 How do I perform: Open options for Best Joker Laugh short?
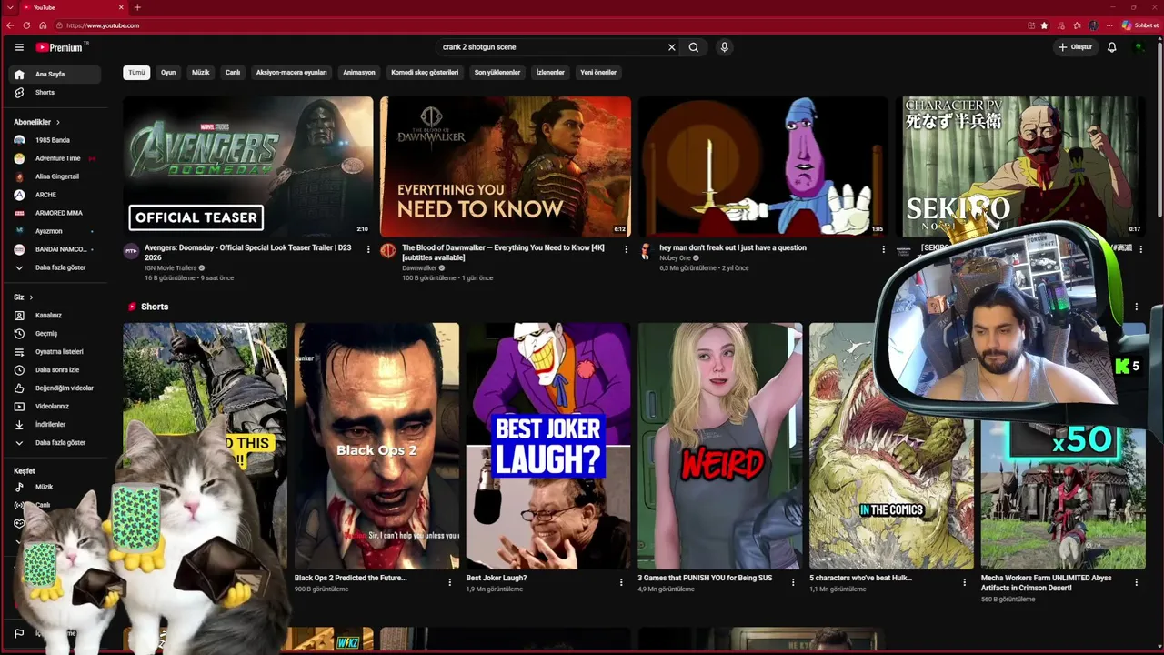tap(621, 582)
